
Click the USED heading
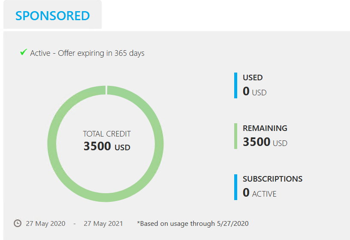tap(253, 78)
